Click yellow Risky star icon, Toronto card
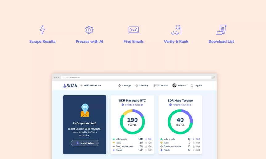 [x=161, y=143]
